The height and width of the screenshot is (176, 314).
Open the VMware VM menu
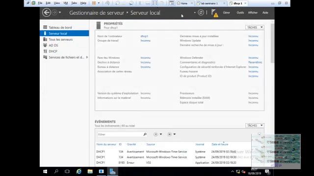point(66,3)
